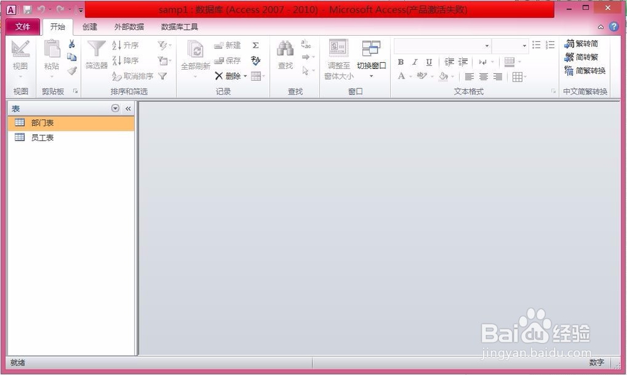Screen dimensions: 627x375
Task: Click the 查找 binoculars icon
Action: click(x=285, y=49)
